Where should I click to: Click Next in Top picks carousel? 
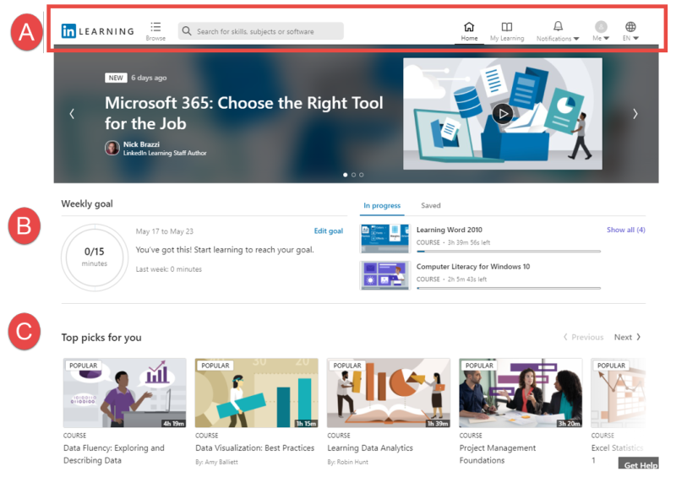click(628, 337)
